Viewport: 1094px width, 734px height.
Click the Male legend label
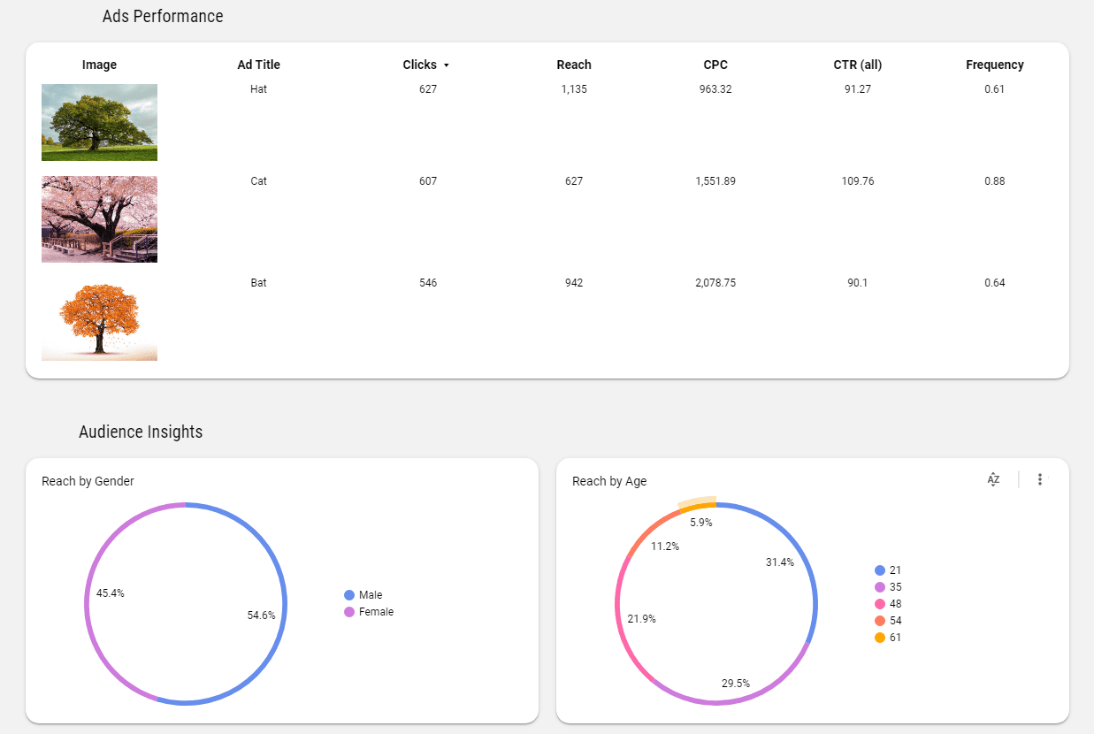[371, 595]
